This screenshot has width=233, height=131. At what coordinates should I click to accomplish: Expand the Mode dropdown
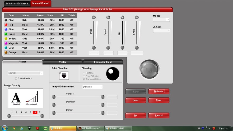tap(161, 20)
